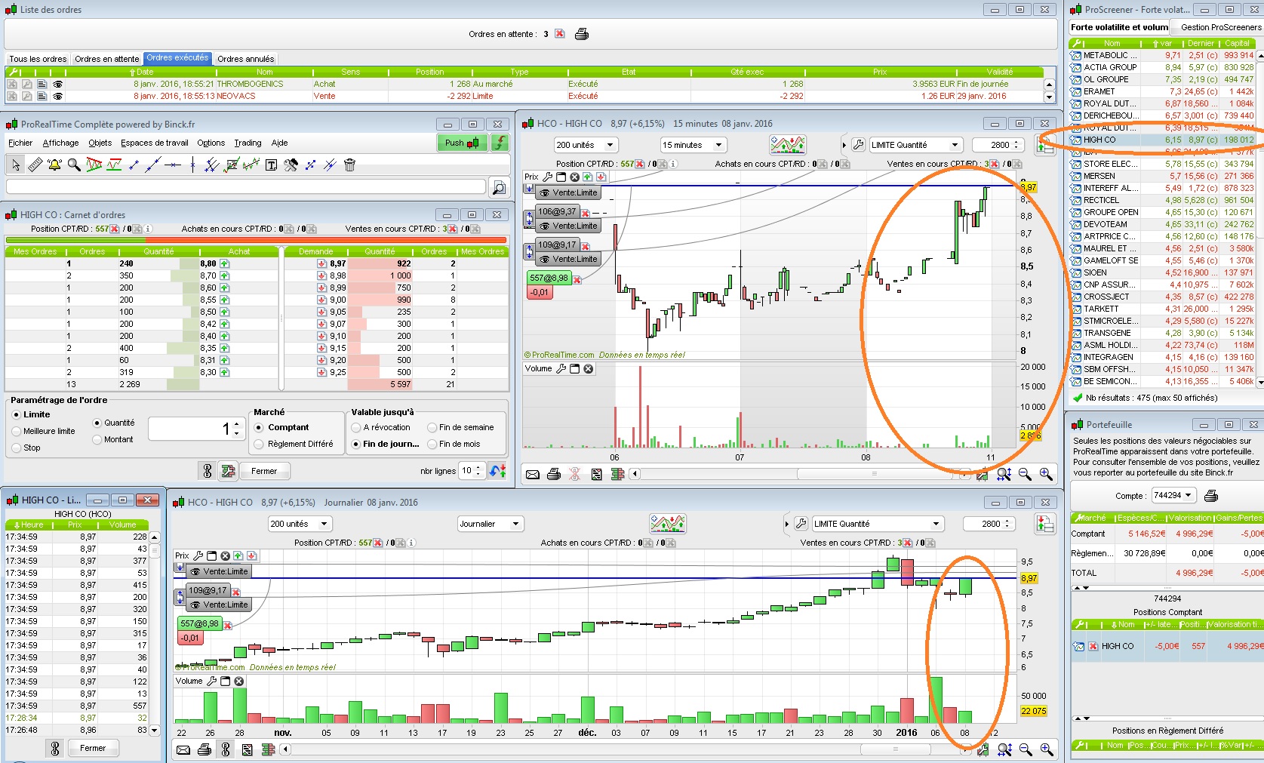
Task: Open the Espaces de travail menu
Action: (x=155, y=143)
